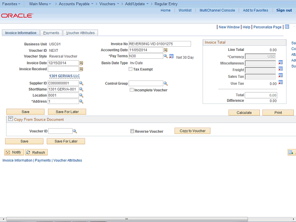Click Voucher Attributes link in footer
296x222 pixels.
68,160
